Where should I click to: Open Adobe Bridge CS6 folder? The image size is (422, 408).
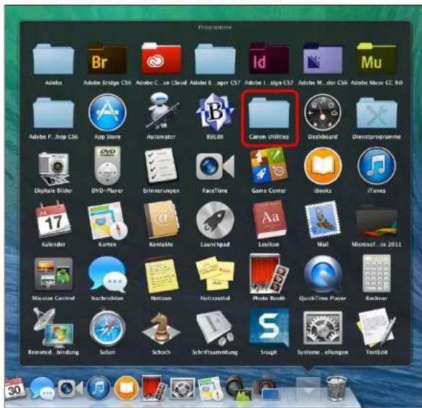107,60
